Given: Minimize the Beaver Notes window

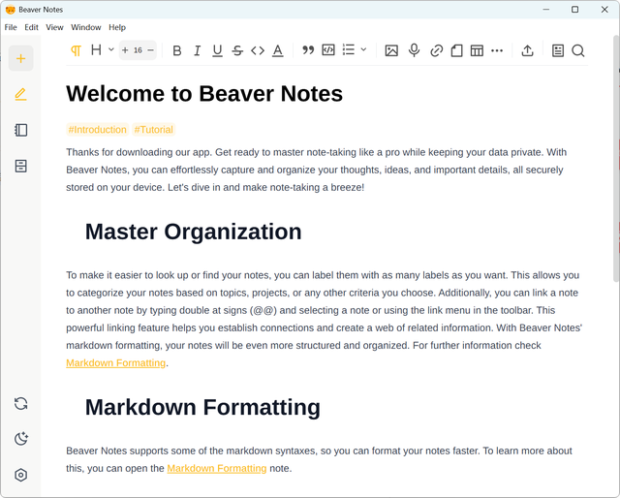Looking at the screenshot, I should pos(546,10).
